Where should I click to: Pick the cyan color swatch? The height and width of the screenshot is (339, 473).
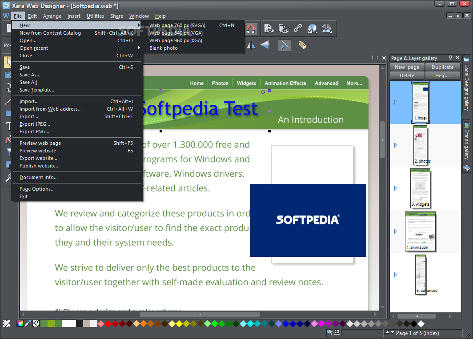click(250, 323)
